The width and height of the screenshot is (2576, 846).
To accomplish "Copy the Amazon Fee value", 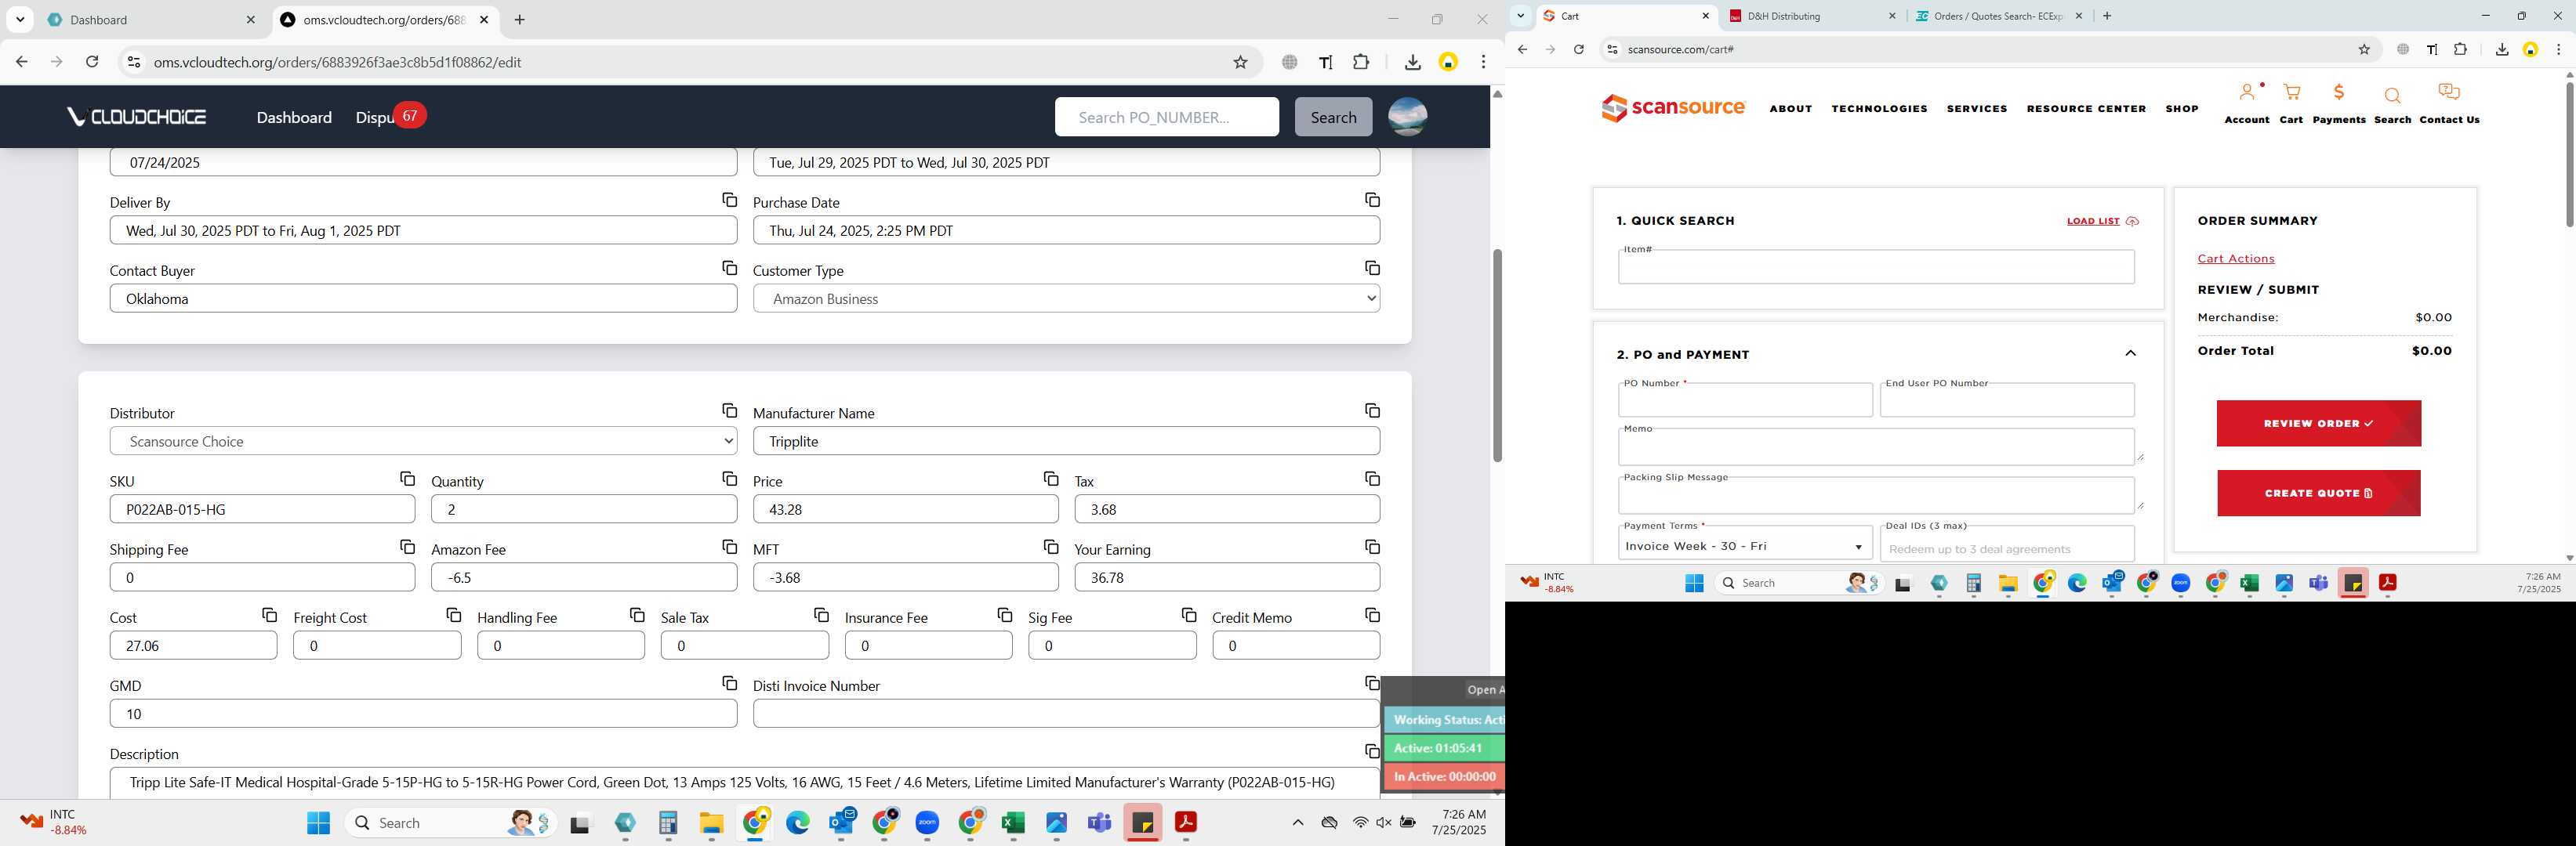I will pos(729,548).
